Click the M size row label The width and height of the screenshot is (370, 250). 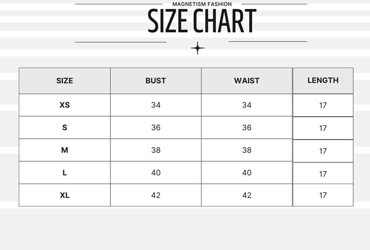click(x=65, y=150)
